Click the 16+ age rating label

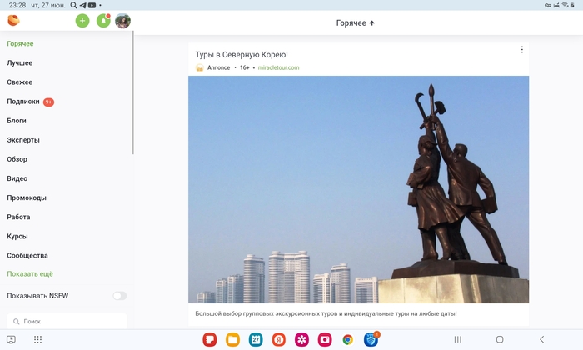coord(244,67)
